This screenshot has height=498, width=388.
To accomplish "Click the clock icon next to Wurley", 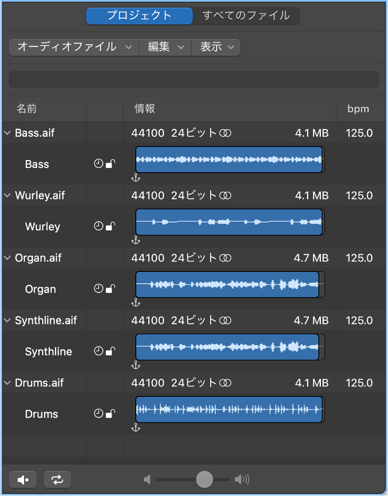I will 98,226.
